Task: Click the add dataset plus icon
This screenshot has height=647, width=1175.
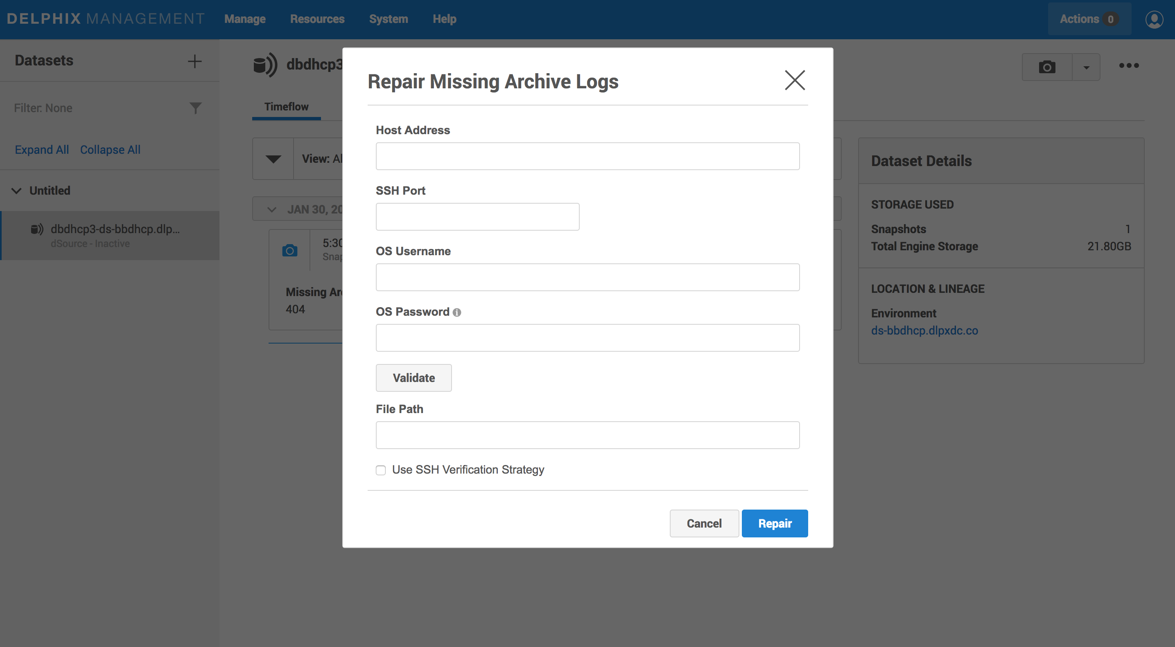Action: click(195, 61)
